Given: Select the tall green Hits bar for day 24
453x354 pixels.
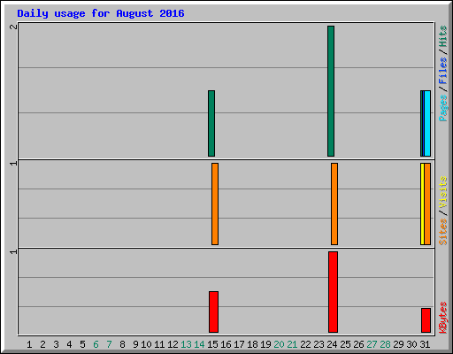Looking at the screenshot, I should click(331, 91).
